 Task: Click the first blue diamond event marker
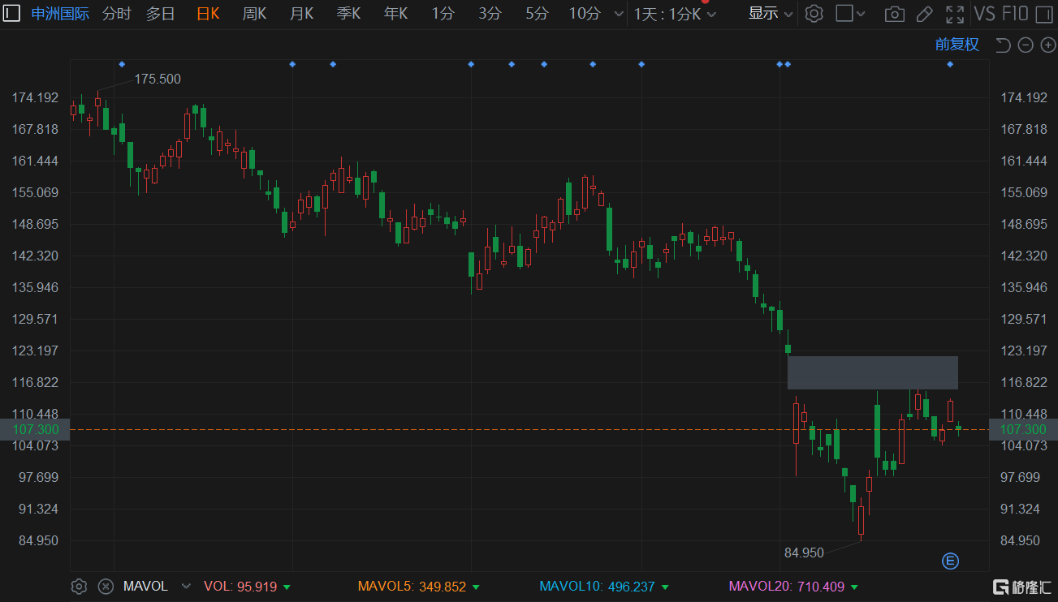[x=122, y=64]
